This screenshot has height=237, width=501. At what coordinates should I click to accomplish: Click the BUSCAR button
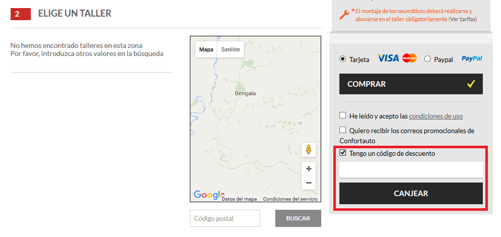click(x=298, y=218)
